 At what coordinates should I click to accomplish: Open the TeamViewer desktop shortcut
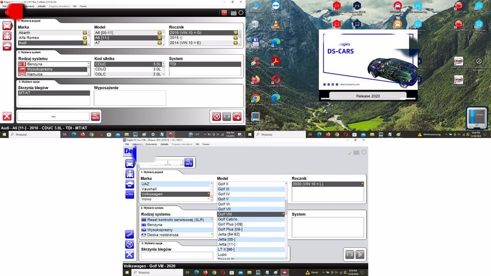(276, 7)
